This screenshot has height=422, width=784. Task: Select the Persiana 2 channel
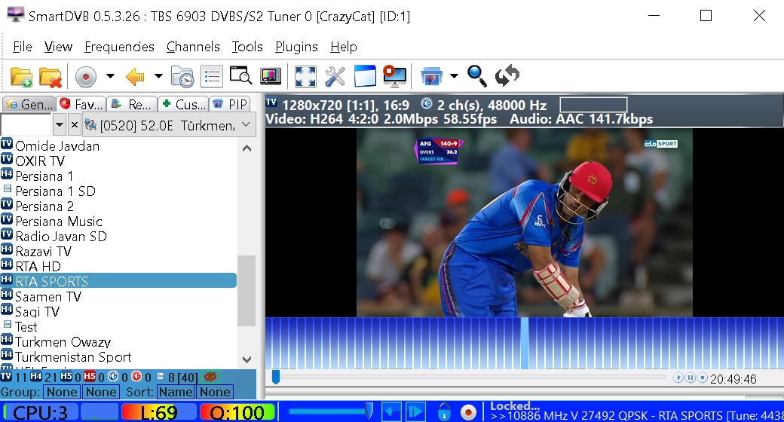click(44, 206)
